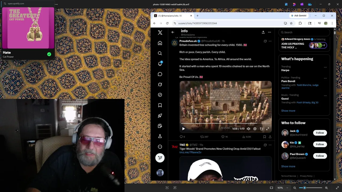The width and height of the screenshot is (342, 192).
Task: Open zoom percentage dropdown in Photos
Action: [x=283, y=188]
